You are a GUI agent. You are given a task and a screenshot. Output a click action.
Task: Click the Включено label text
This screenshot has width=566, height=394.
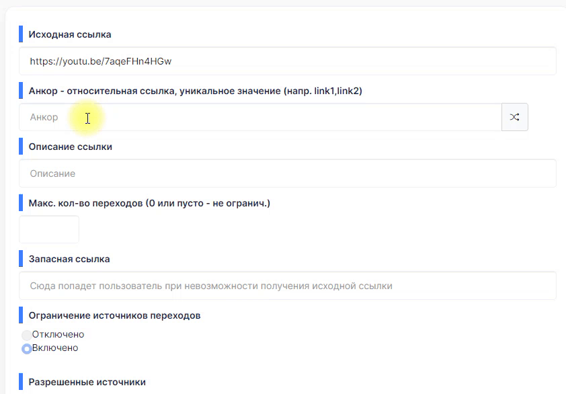(x=55, y=348)
